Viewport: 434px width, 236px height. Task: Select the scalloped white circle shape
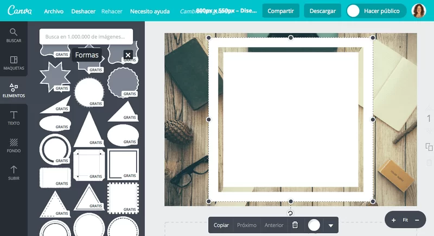[x=89, y=92]
